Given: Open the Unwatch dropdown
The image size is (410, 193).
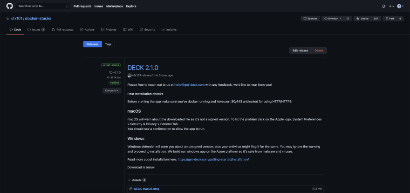Looking at the screenshot, I should 333,19.
